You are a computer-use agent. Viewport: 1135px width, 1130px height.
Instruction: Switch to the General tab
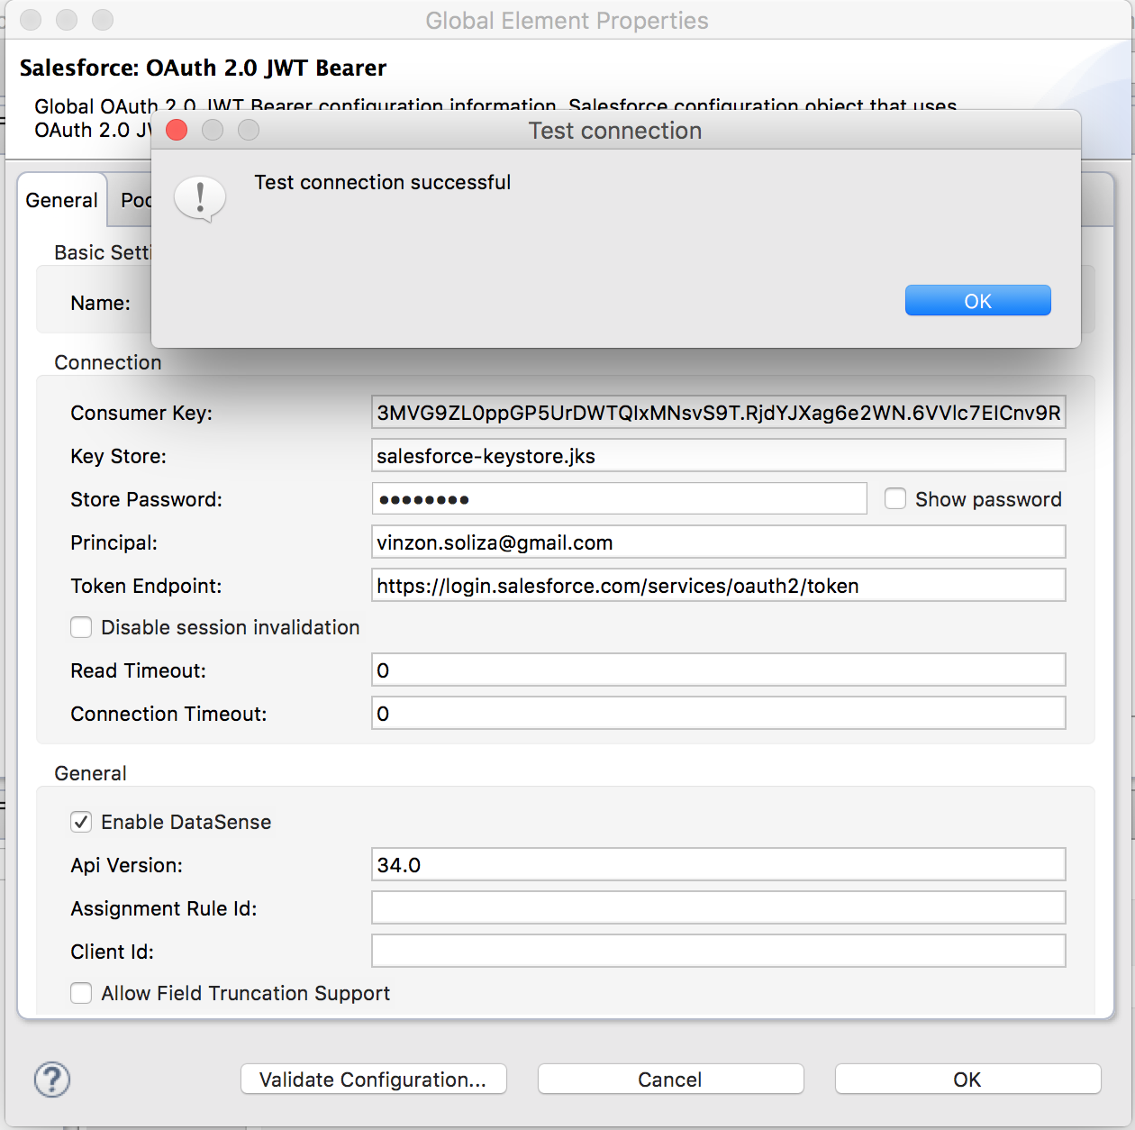[61, 200]
